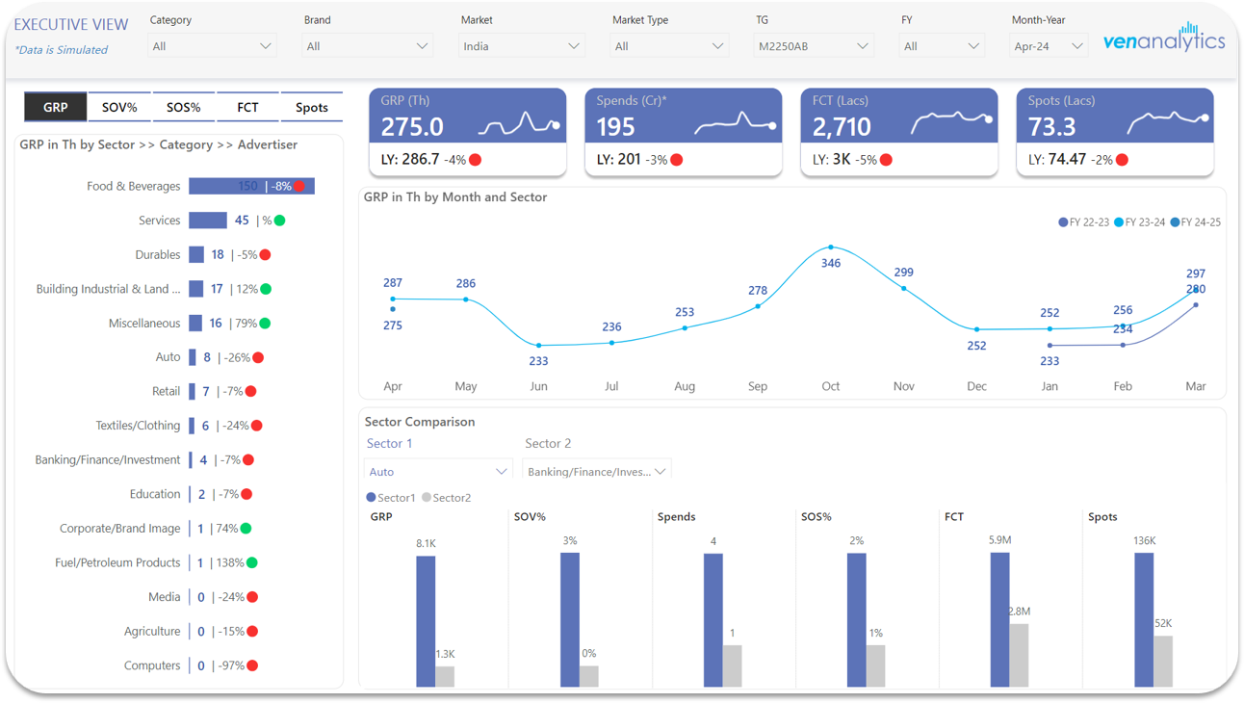Switch to the Spots tab
Screen dimensions: 1244x703
(x=311, y=107)
